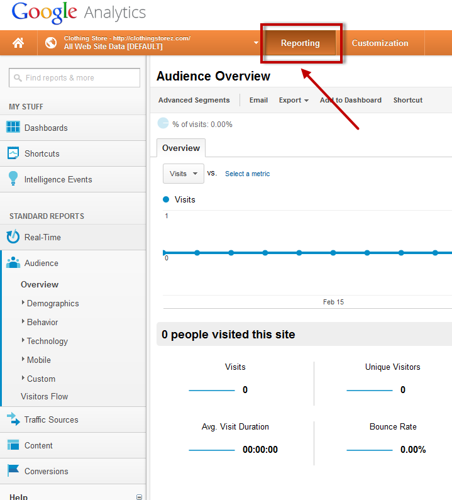Click the Advanced Segments button
This screenshot has width=452, height=500.
(x=194, y=100)
